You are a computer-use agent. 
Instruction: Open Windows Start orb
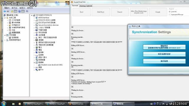click(x=4, y=104)
